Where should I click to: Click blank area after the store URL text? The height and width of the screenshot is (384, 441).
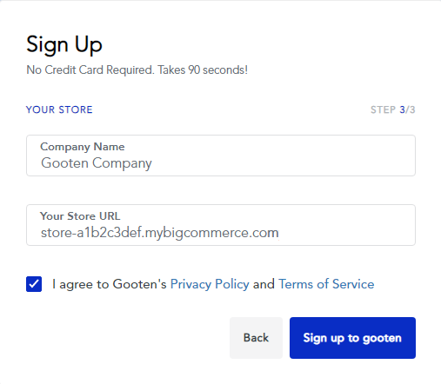(x=345, y=233)
